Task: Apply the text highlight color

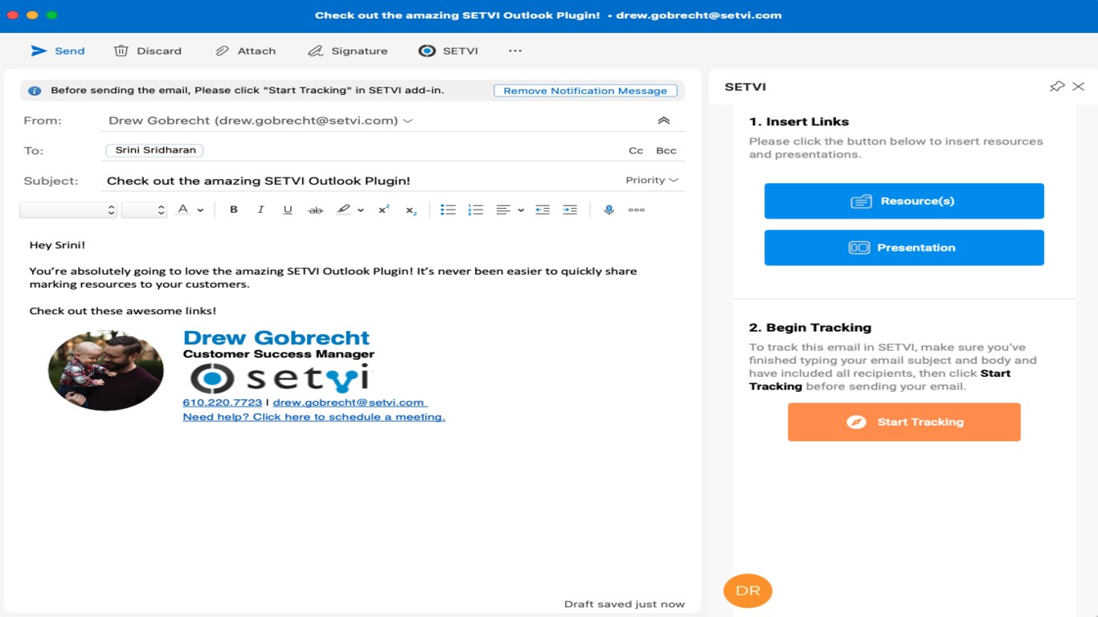Action: [x=344, y=210]
